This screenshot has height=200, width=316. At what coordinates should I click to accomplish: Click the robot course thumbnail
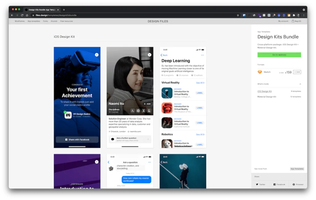point(167,144)
